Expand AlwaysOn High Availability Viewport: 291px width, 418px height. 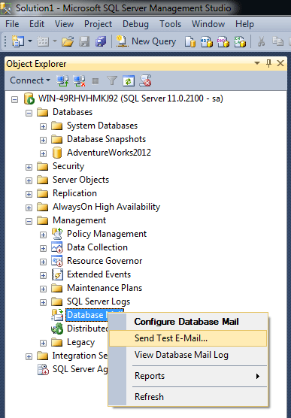pos(29,207)
